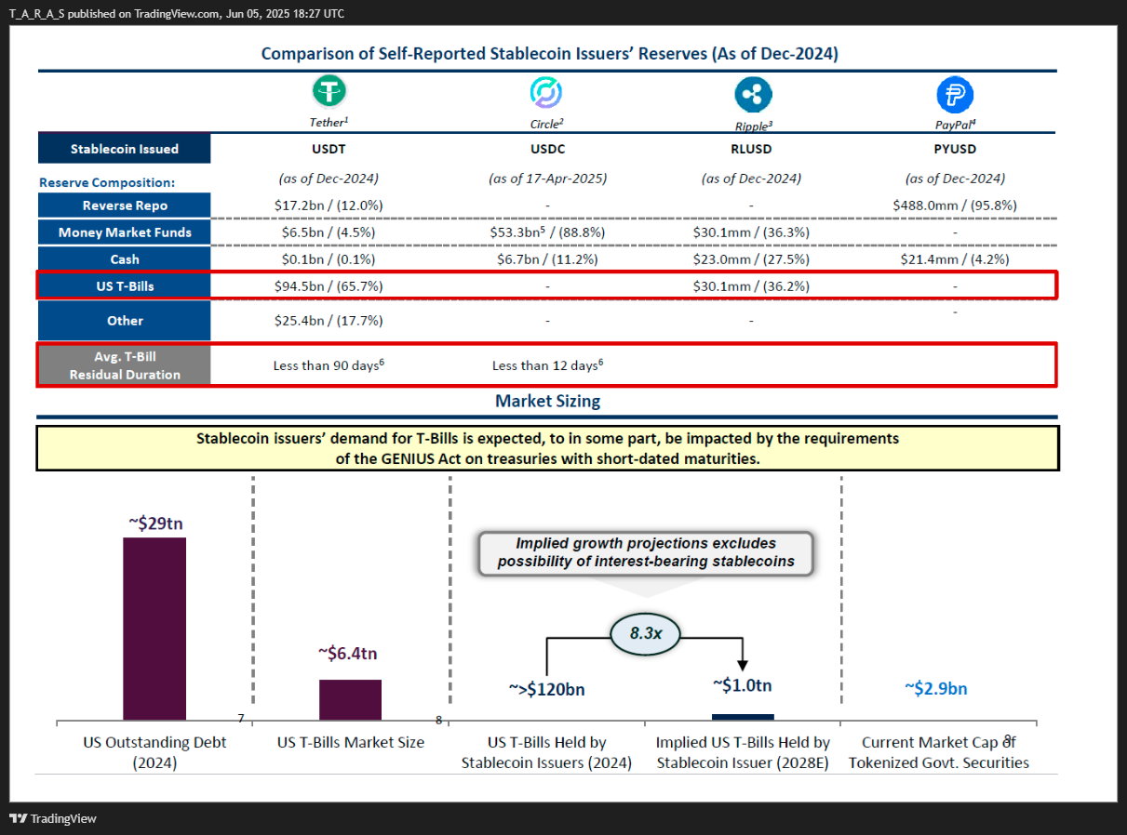Select the 'Cash' row label
The image size is (1127, 835).
[x=125, y=259]
